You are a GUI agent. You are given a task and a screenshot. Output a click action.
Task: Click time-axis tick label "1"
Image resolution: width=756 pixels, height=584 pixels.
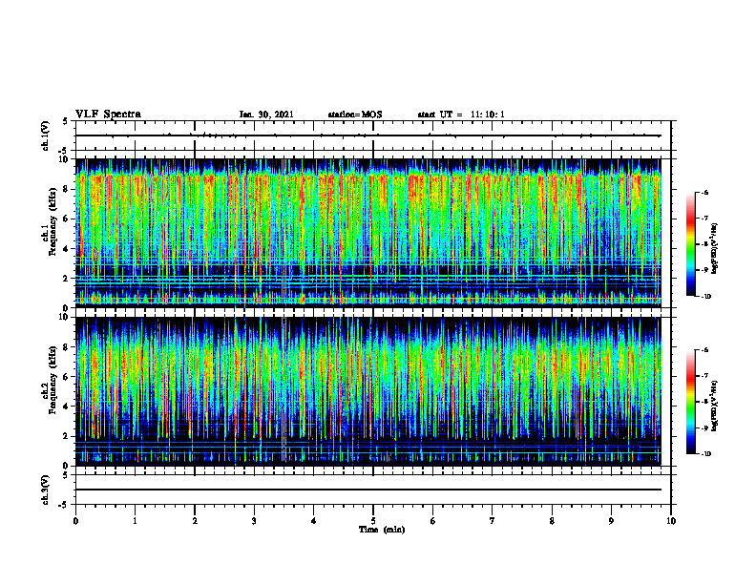click(135, 521)
